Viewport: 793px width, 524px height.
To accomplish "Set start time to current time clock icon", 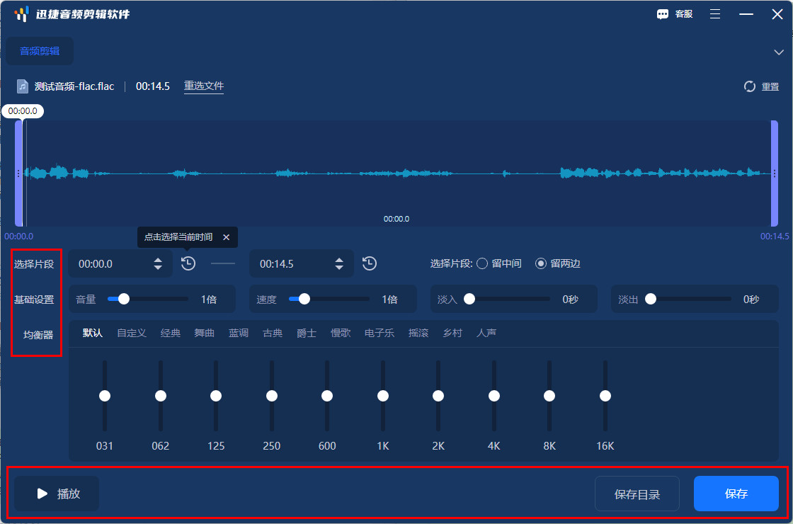I will tap(188, 263).
